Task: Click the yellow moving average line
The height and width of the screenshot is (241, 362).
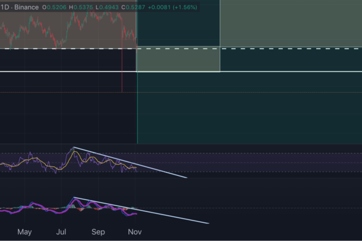Action: (x=36, y=161)
